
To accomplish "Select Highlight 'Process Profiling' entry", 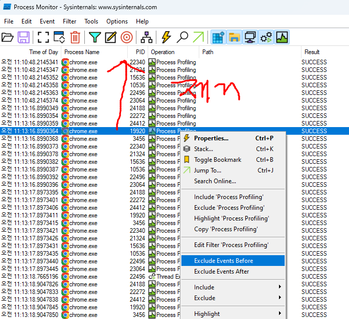I will pyautogui.click(x=233, y=218).
